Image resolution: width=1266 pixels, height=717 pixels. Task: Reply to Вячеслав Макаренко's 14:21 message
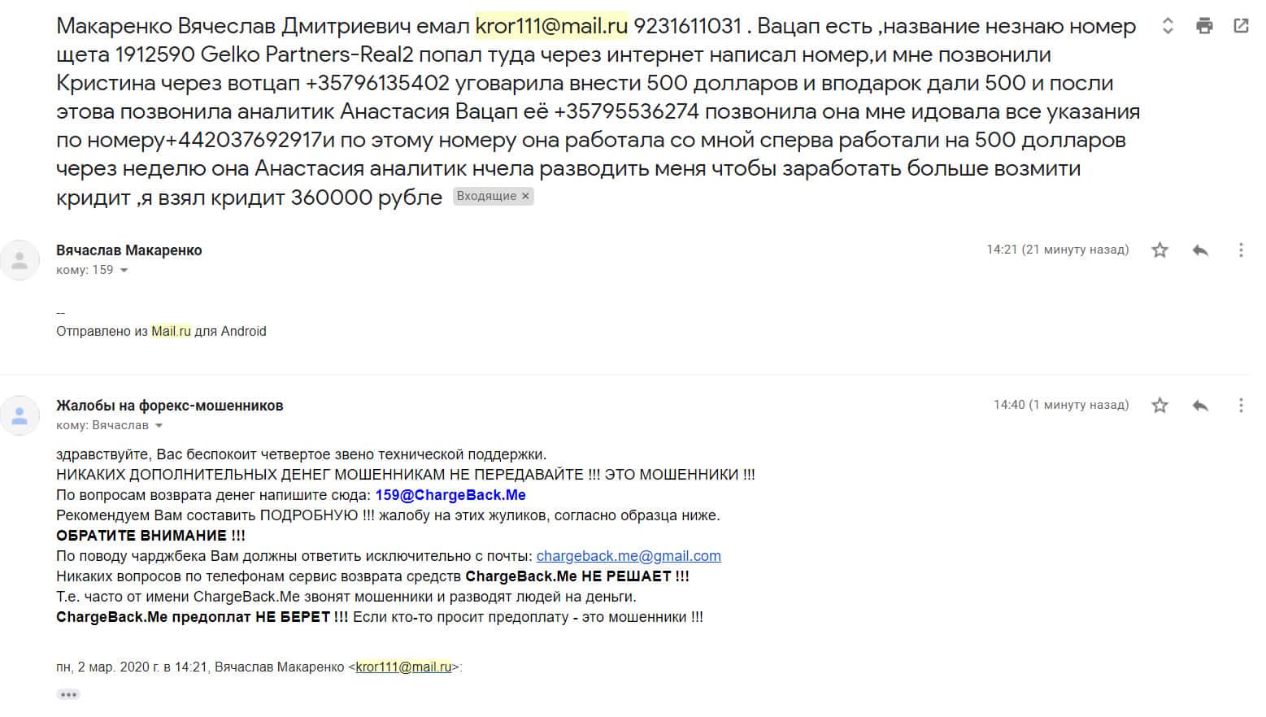click(1200, 250)
